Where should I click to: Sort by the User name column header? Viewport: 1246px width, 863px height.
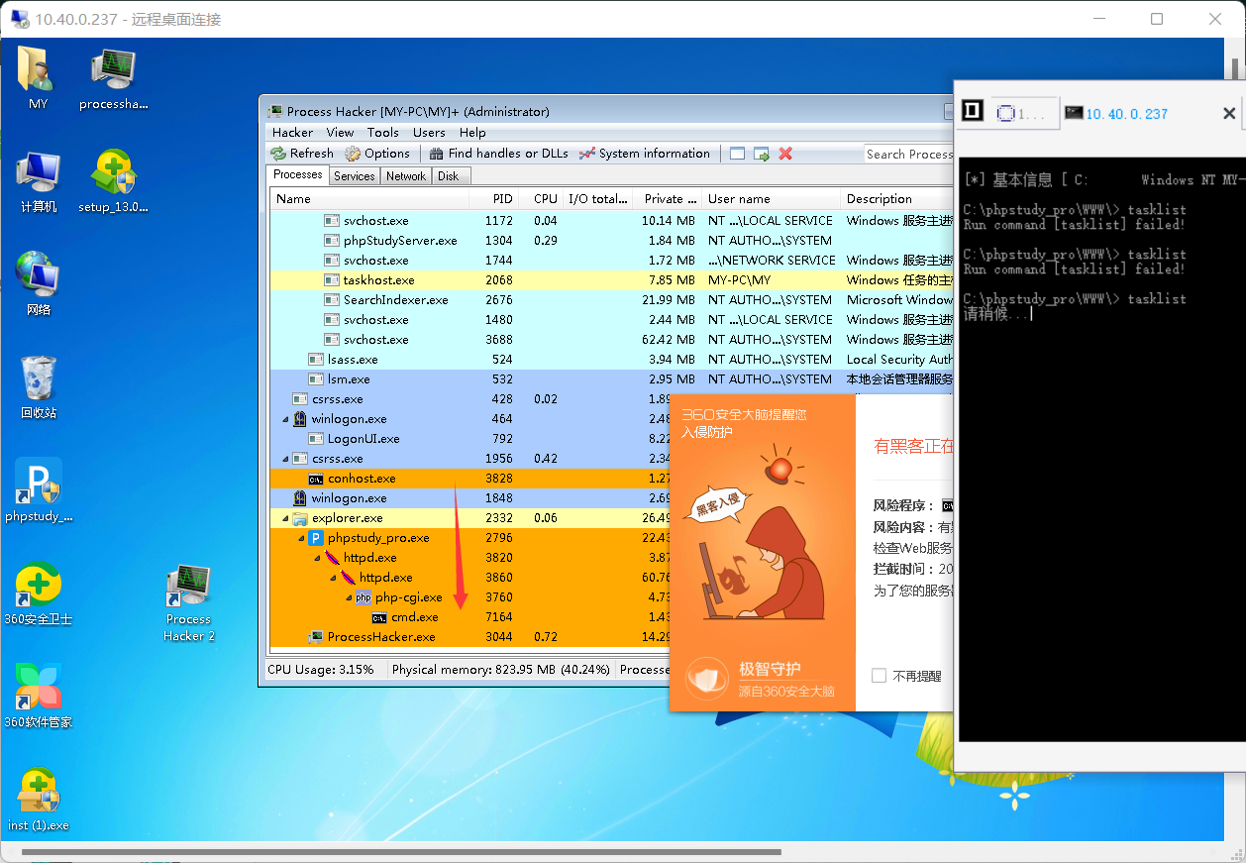tap(772, 199)
